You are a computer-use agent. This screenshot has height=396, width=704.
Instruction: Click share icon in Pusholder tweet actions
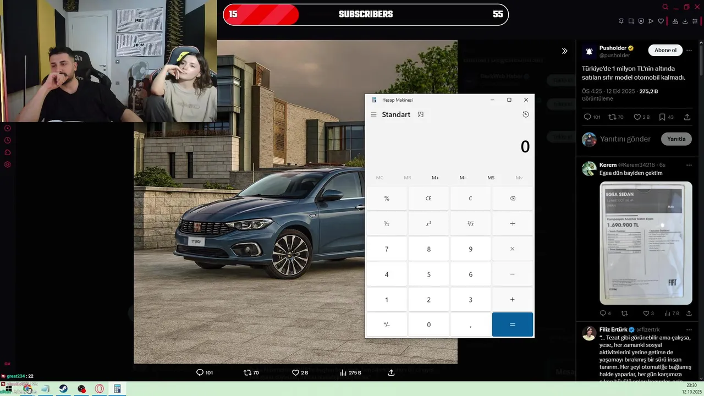pos(687,117)
